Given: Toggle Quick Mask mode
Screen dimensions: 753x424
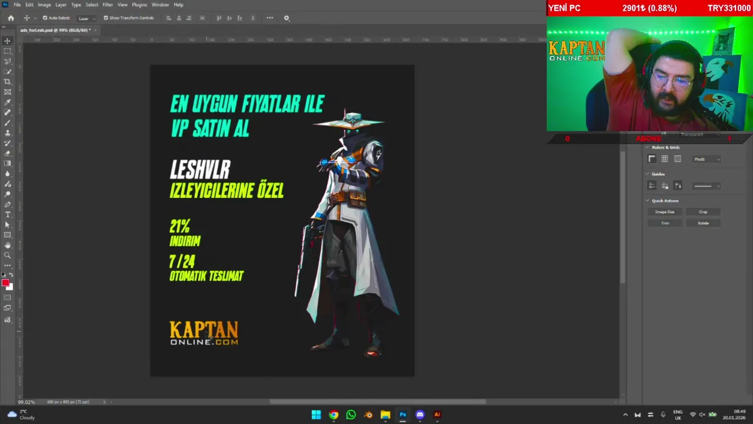Looking at the screenshot, I should pyautogui.click(x=8, y=298).
